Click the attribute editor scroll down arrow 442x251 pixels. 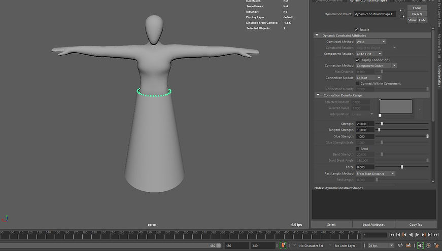click(x=433, y=181)
